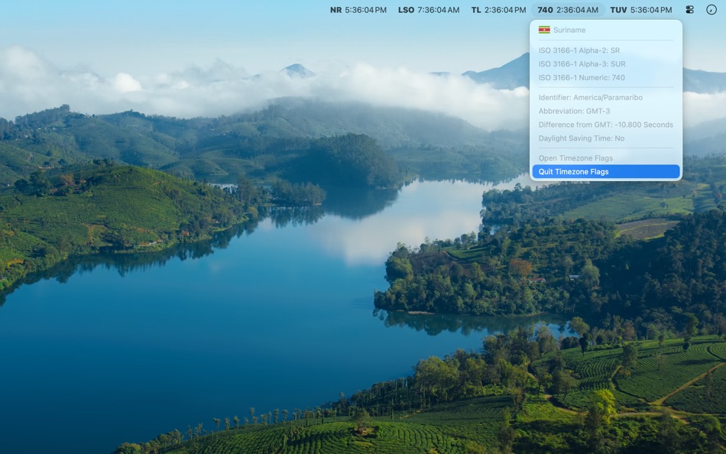Screen dimensions: 726x454
Task: Click the Suriname flag icon in the menu
Action: (x=543, y=30)
